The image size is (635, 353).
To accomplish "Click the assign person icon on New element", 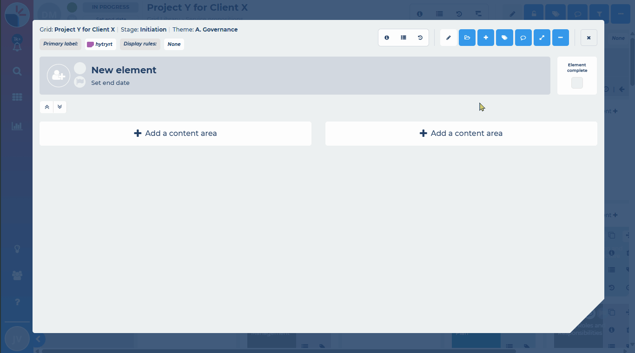I will pyautogui.click(x=59, y=75).
